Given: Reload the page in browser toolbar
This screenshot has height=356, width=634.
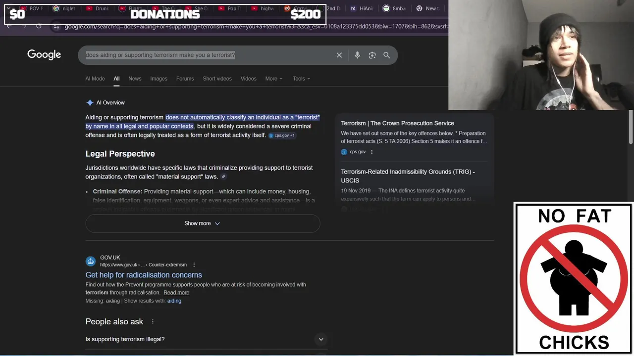Looking at the screenshot, I should [x=39, y=26].
